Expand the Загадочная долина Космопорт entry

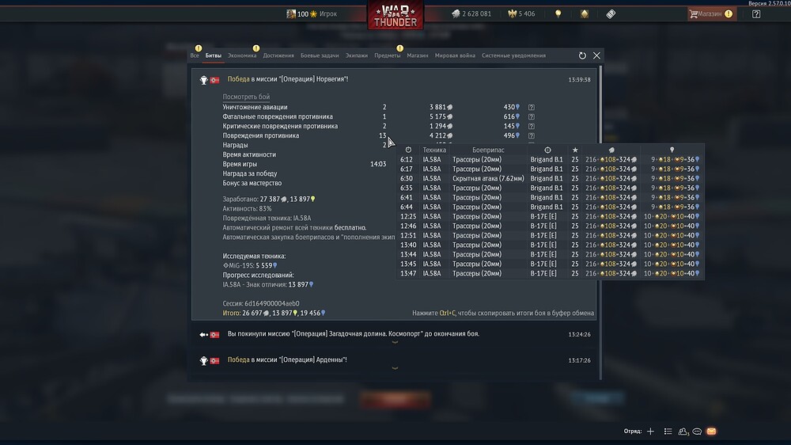[395, 343]
